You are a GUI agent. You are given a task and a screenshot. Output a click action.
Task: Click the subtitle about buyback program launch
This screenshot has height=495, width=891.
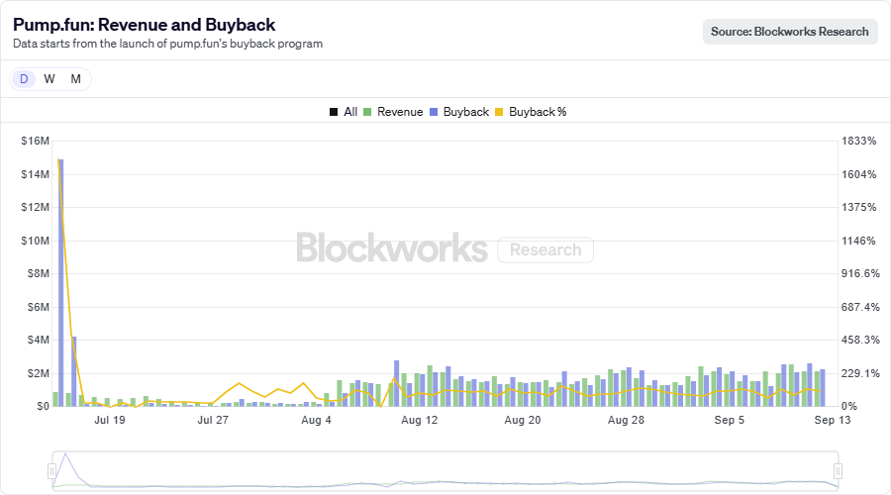point(167,44)
